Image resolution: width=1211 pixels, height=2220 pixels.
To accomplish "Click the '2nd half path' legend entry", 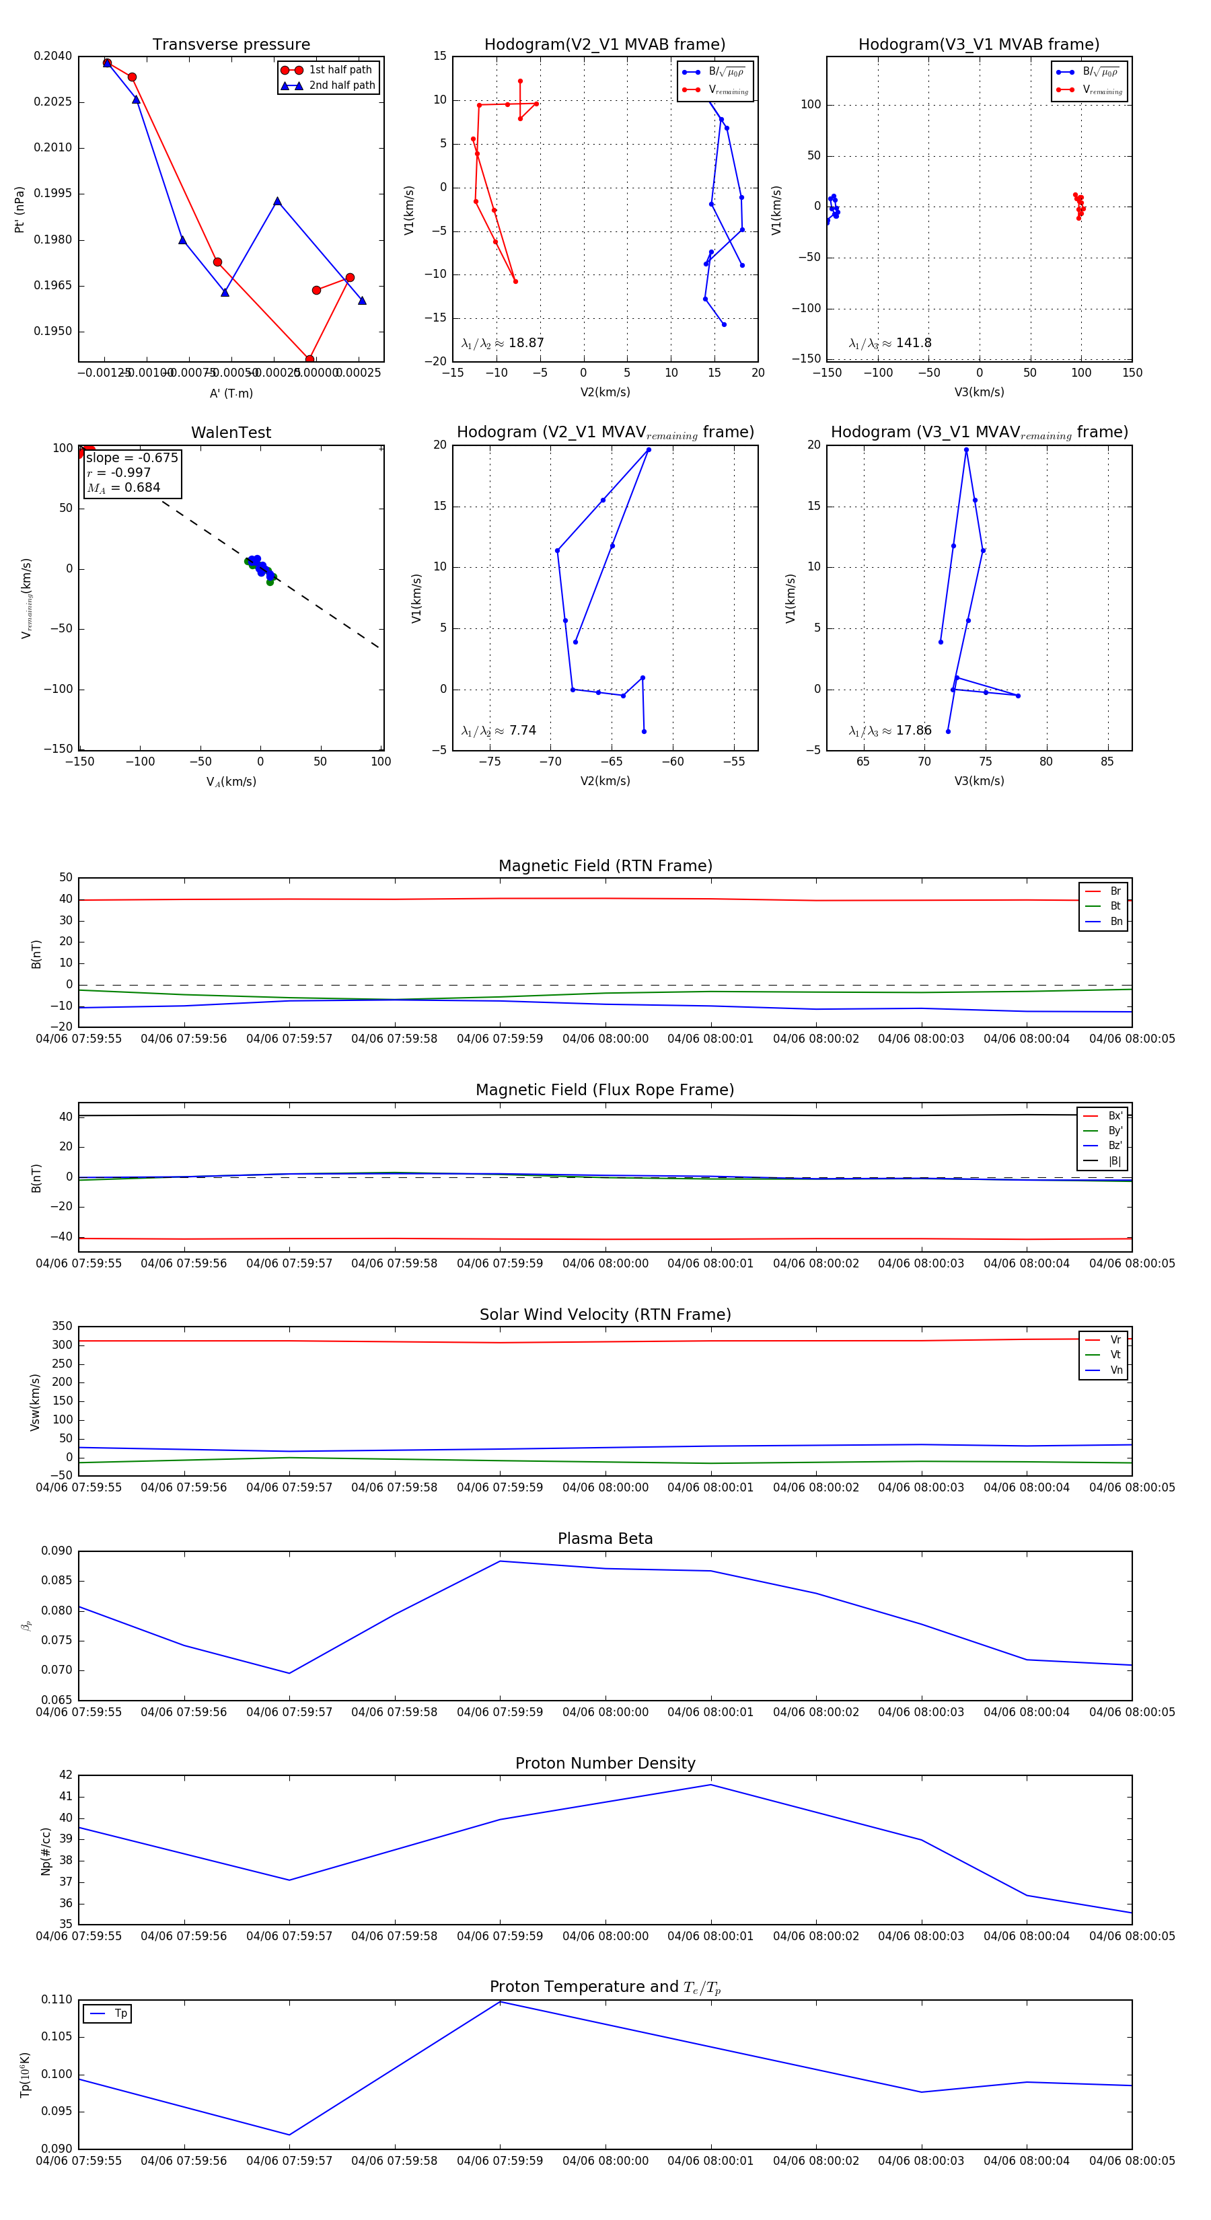I will [328, 85].
